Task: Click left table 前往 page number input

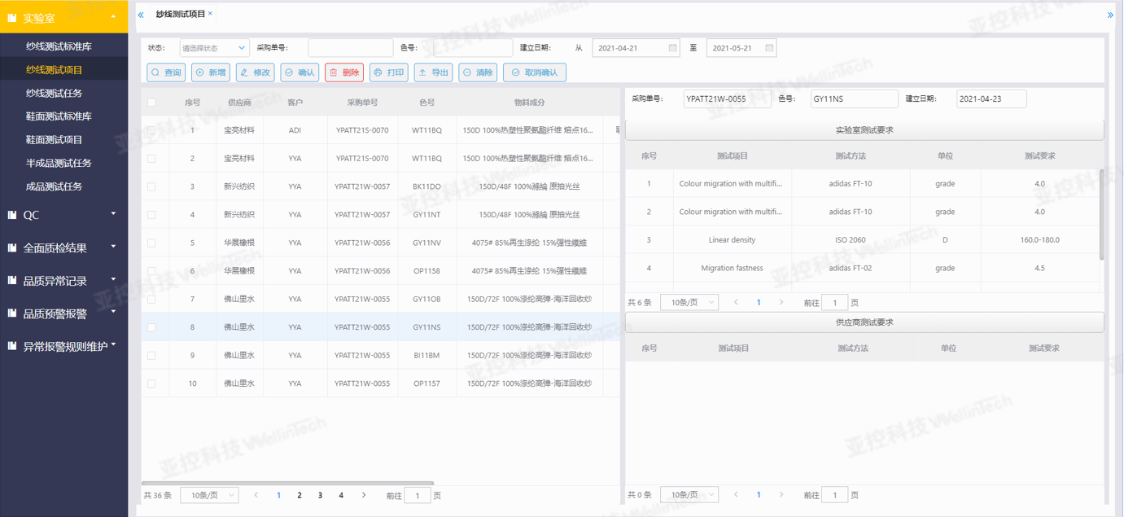Action: [418, 495]
